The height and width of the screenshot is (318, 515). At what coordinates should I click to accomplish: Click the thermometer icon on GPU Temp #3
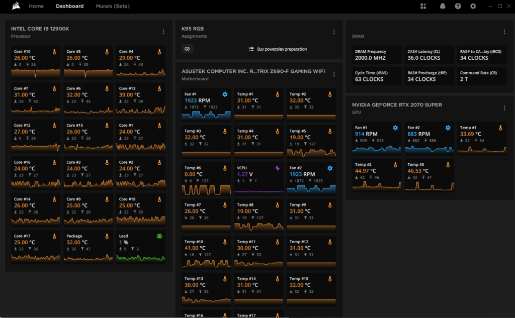[x=448, y=165]
